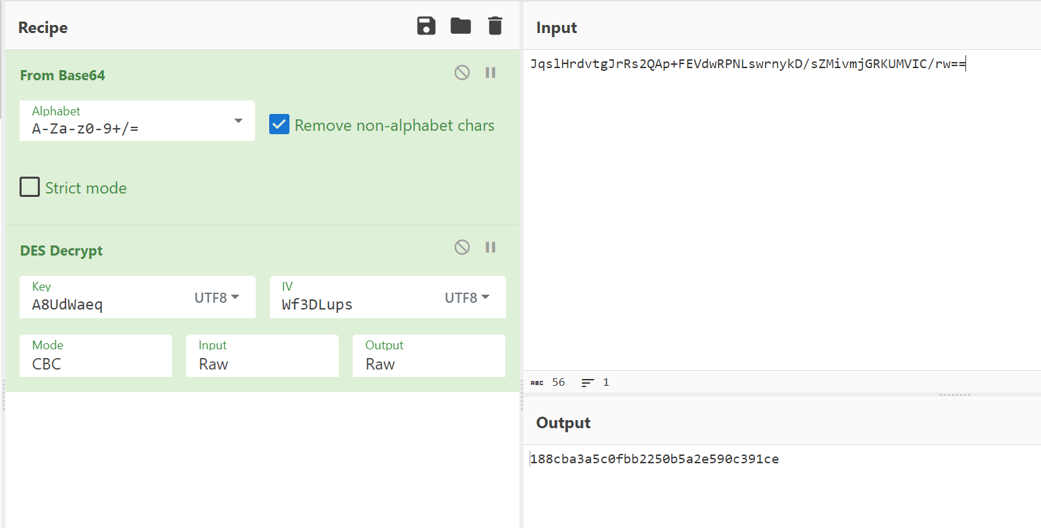Click the Save recipe icon

(x=426, y=26)
